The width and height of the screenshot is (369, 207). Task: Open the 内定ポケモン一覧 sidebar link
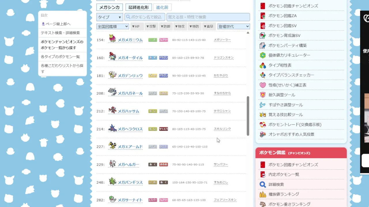284,175
